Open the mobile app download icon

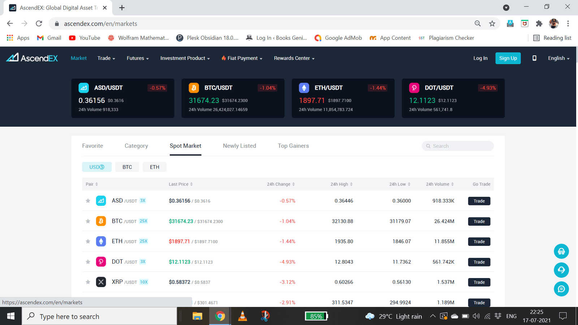[534, 58]
